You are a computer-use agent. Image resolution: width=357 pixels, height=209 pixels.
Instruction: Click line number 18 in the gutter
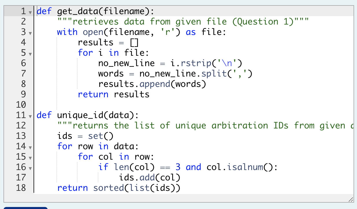pos(21,188)
